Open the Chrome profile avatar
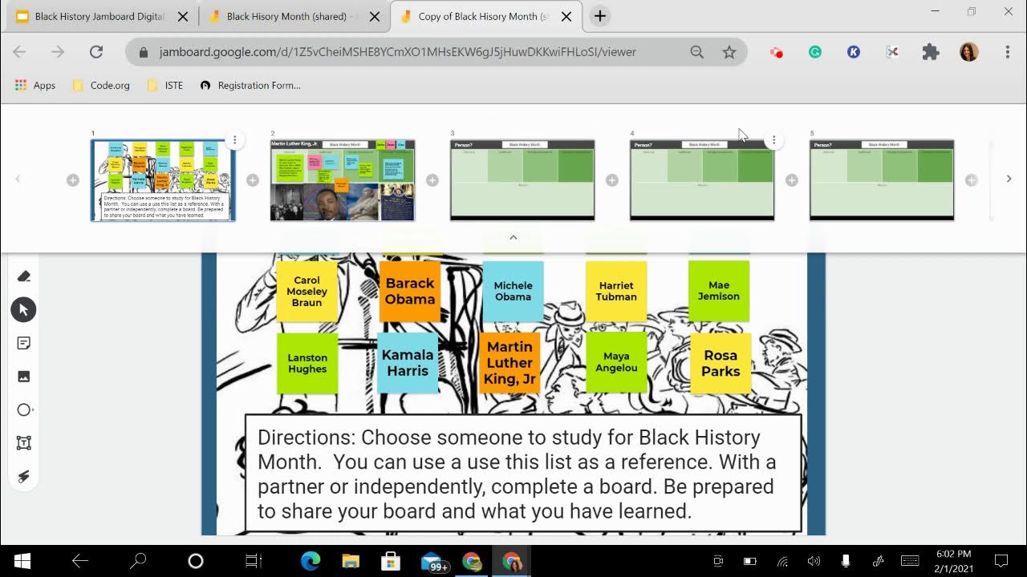Viewport: 1027px width, 577px height. pos(969,52)
